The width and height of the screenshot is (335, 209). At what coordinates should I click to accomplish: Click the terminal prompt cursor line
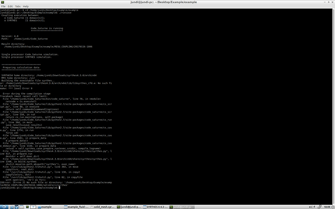30,188
